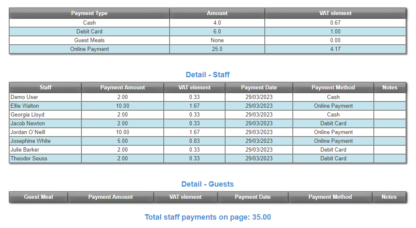Click Jordan O`Neill's 1.67 VAT element
The image size is (416, 228).
click(x=195, y=132)
